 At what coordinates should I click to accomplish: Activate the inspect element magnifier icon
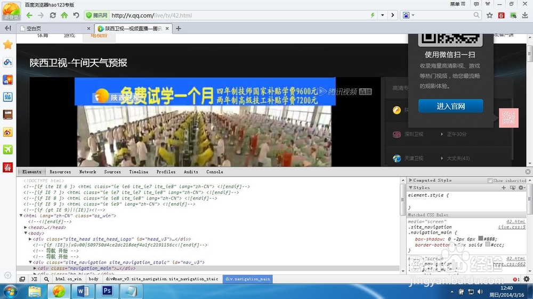(x=46, y=279)
